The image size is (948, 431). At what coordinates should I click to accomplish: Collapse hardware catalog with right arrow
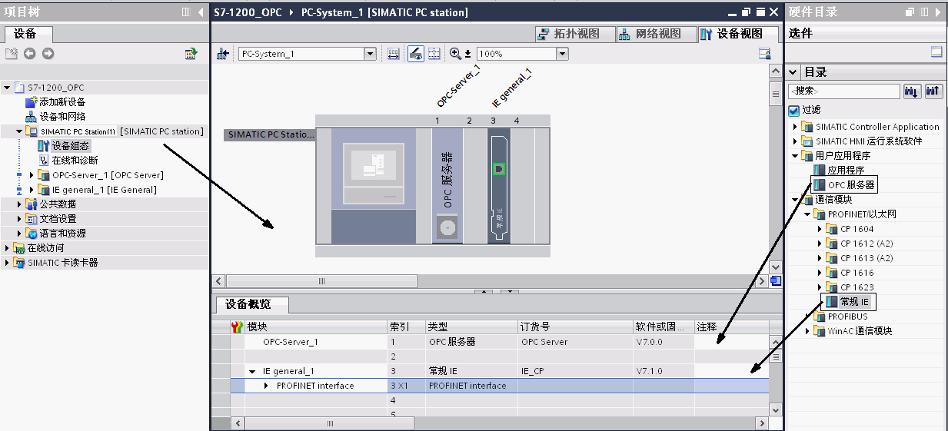tap(940, 12)
